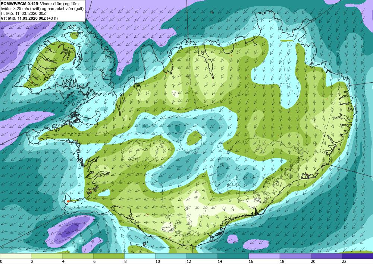This screenshot has width=373, height=264.
Task: Click the legend scale label "2"
Action: 32,261
